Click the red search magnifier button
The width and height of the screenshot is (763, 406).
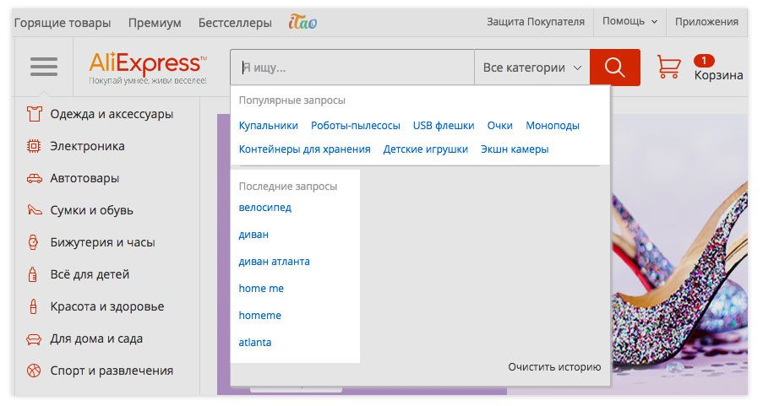[614, 67]
